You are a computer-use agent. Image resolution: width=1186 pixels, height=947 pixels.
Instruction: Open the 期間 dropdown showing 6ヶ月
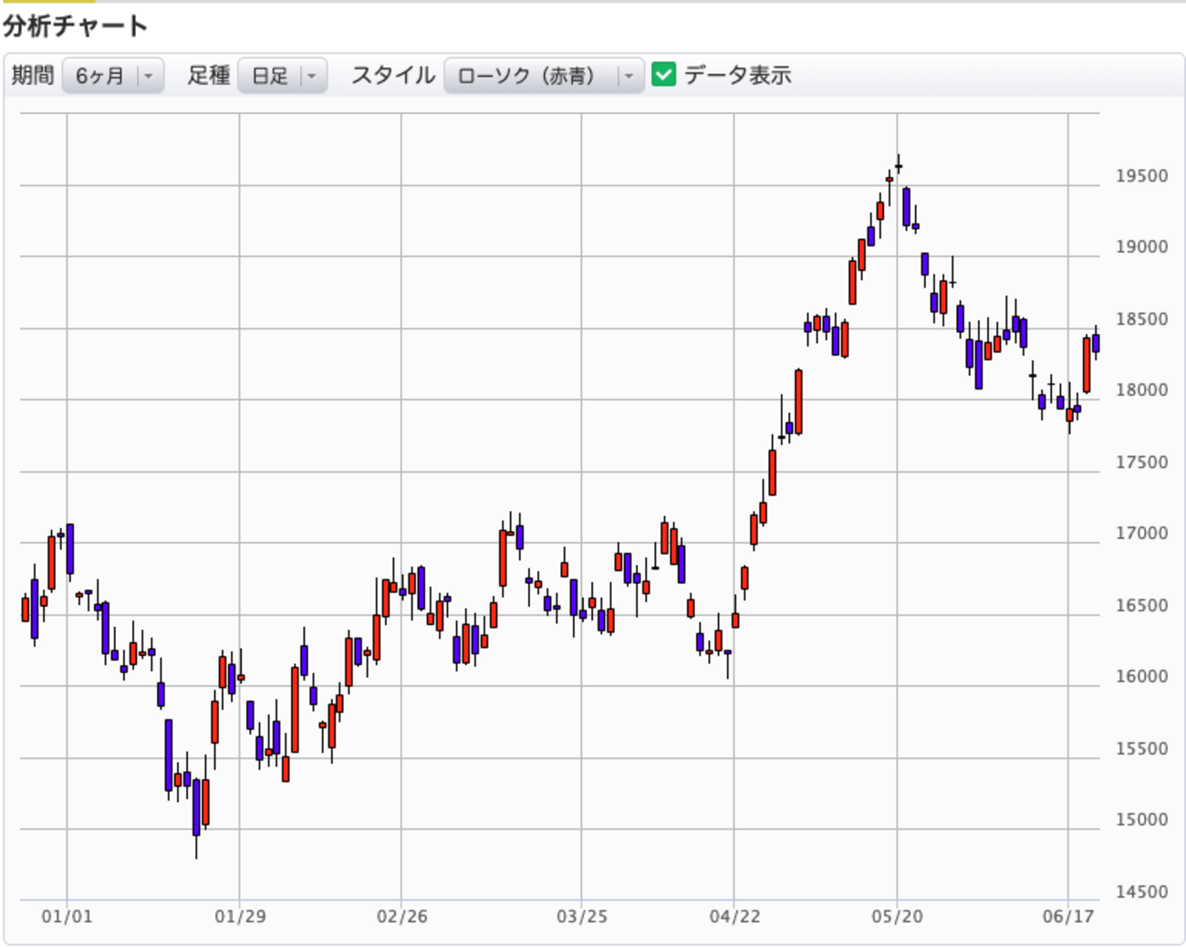pyautogui.click(x=113, y=76)
